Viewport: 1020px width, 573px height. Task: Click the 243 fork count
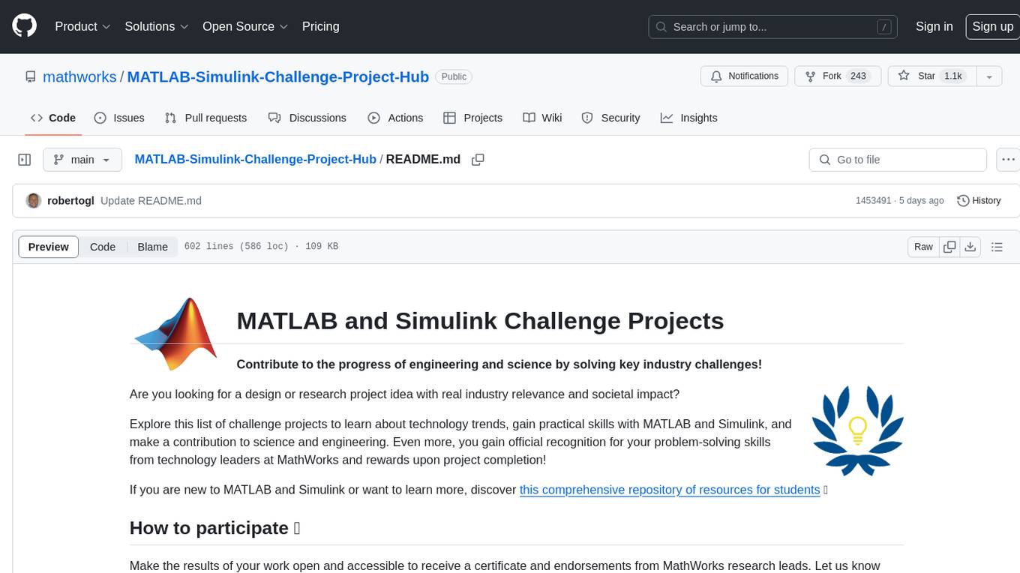[x=858, y=76]
